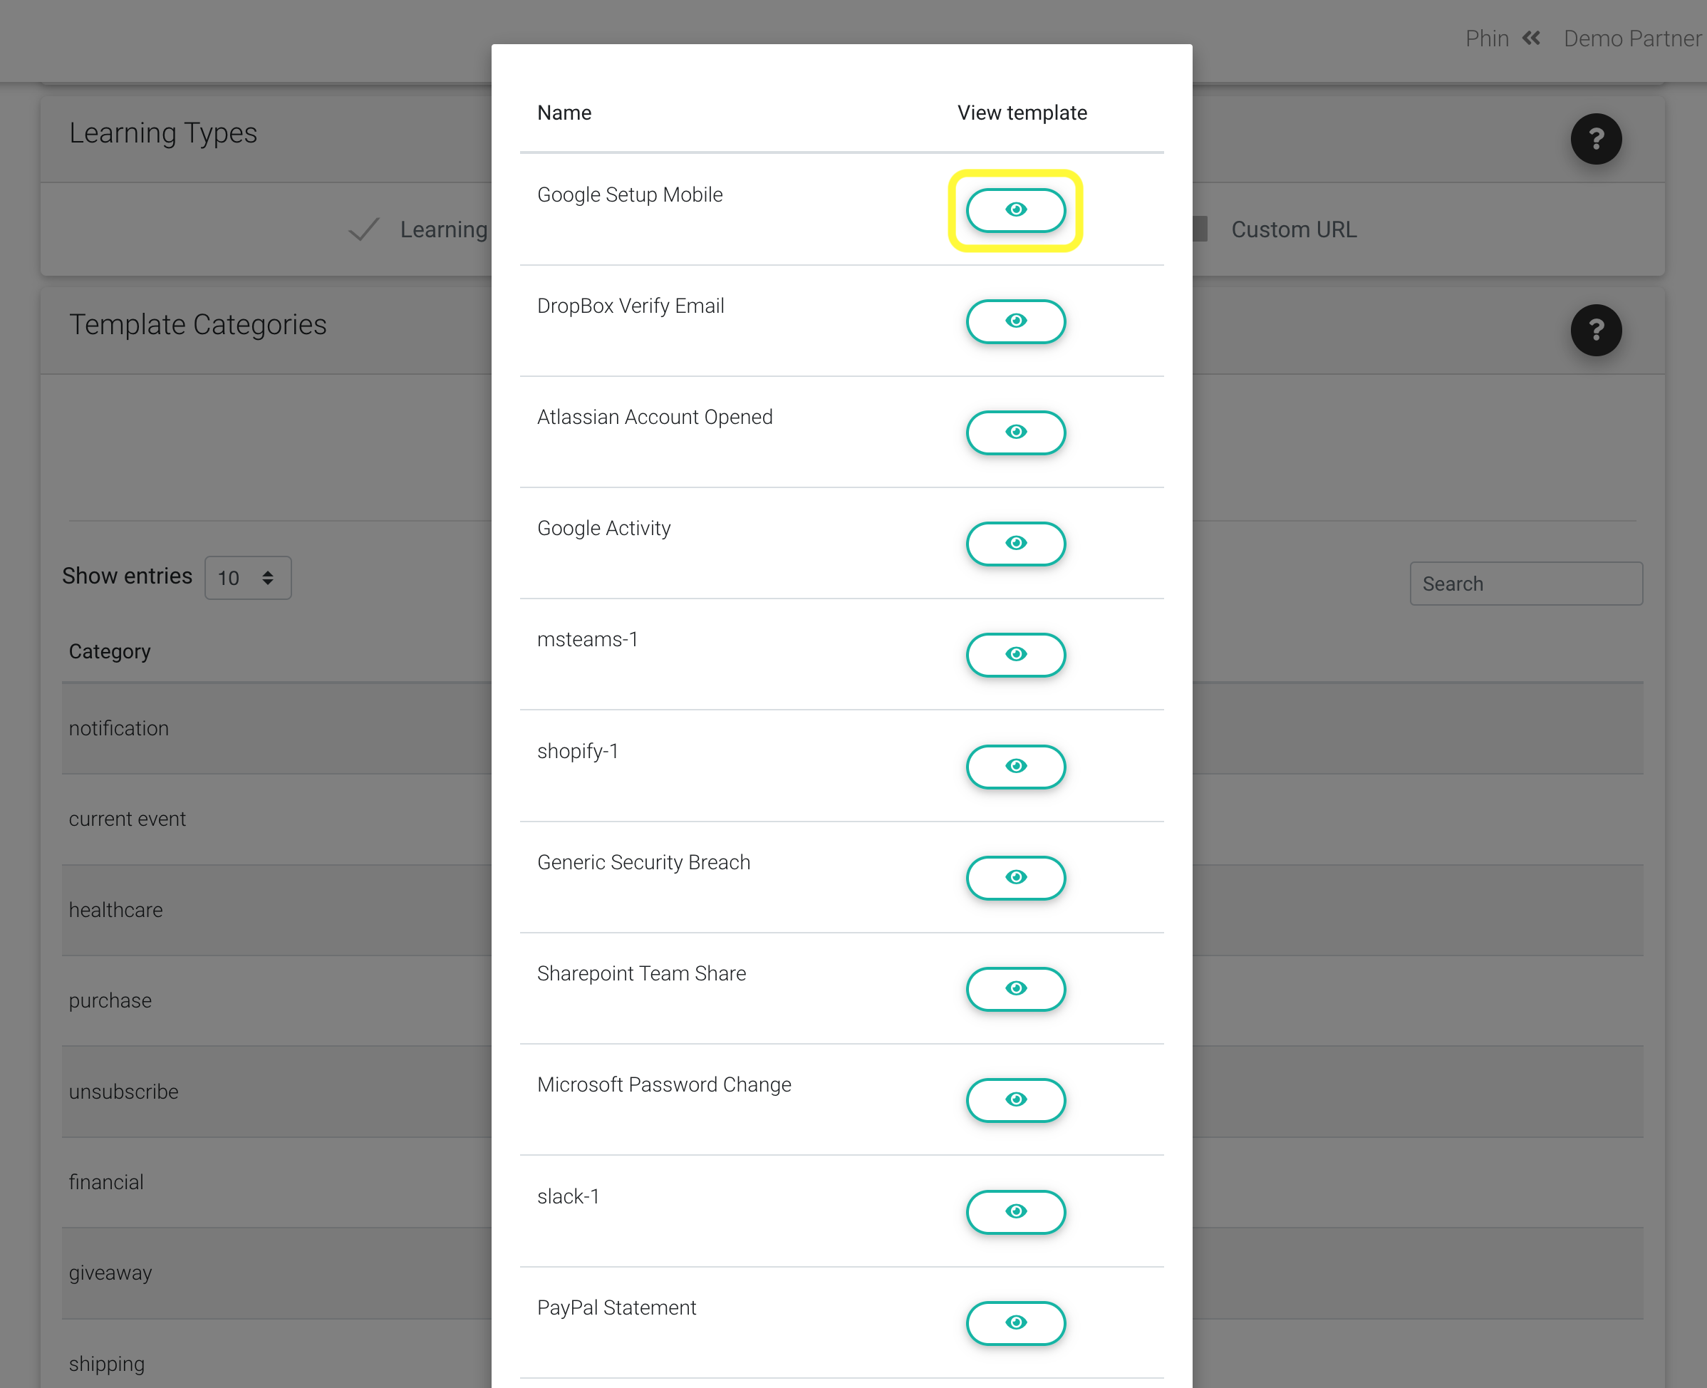Focus the Search input field

(x=1525, y=584)
